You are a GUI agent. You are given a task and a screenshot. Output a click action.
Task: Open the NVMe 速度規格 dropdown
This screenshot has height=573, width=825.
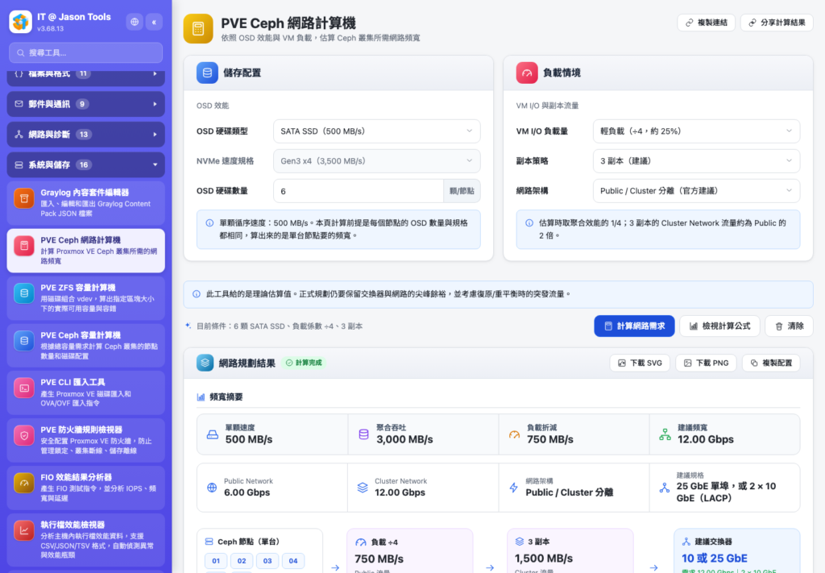click(x=377, y=161)
